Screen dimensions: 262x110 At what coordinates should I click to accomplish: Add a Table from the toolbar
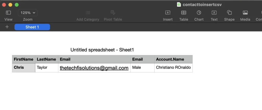pyautogui.click(x=184, y=13)
